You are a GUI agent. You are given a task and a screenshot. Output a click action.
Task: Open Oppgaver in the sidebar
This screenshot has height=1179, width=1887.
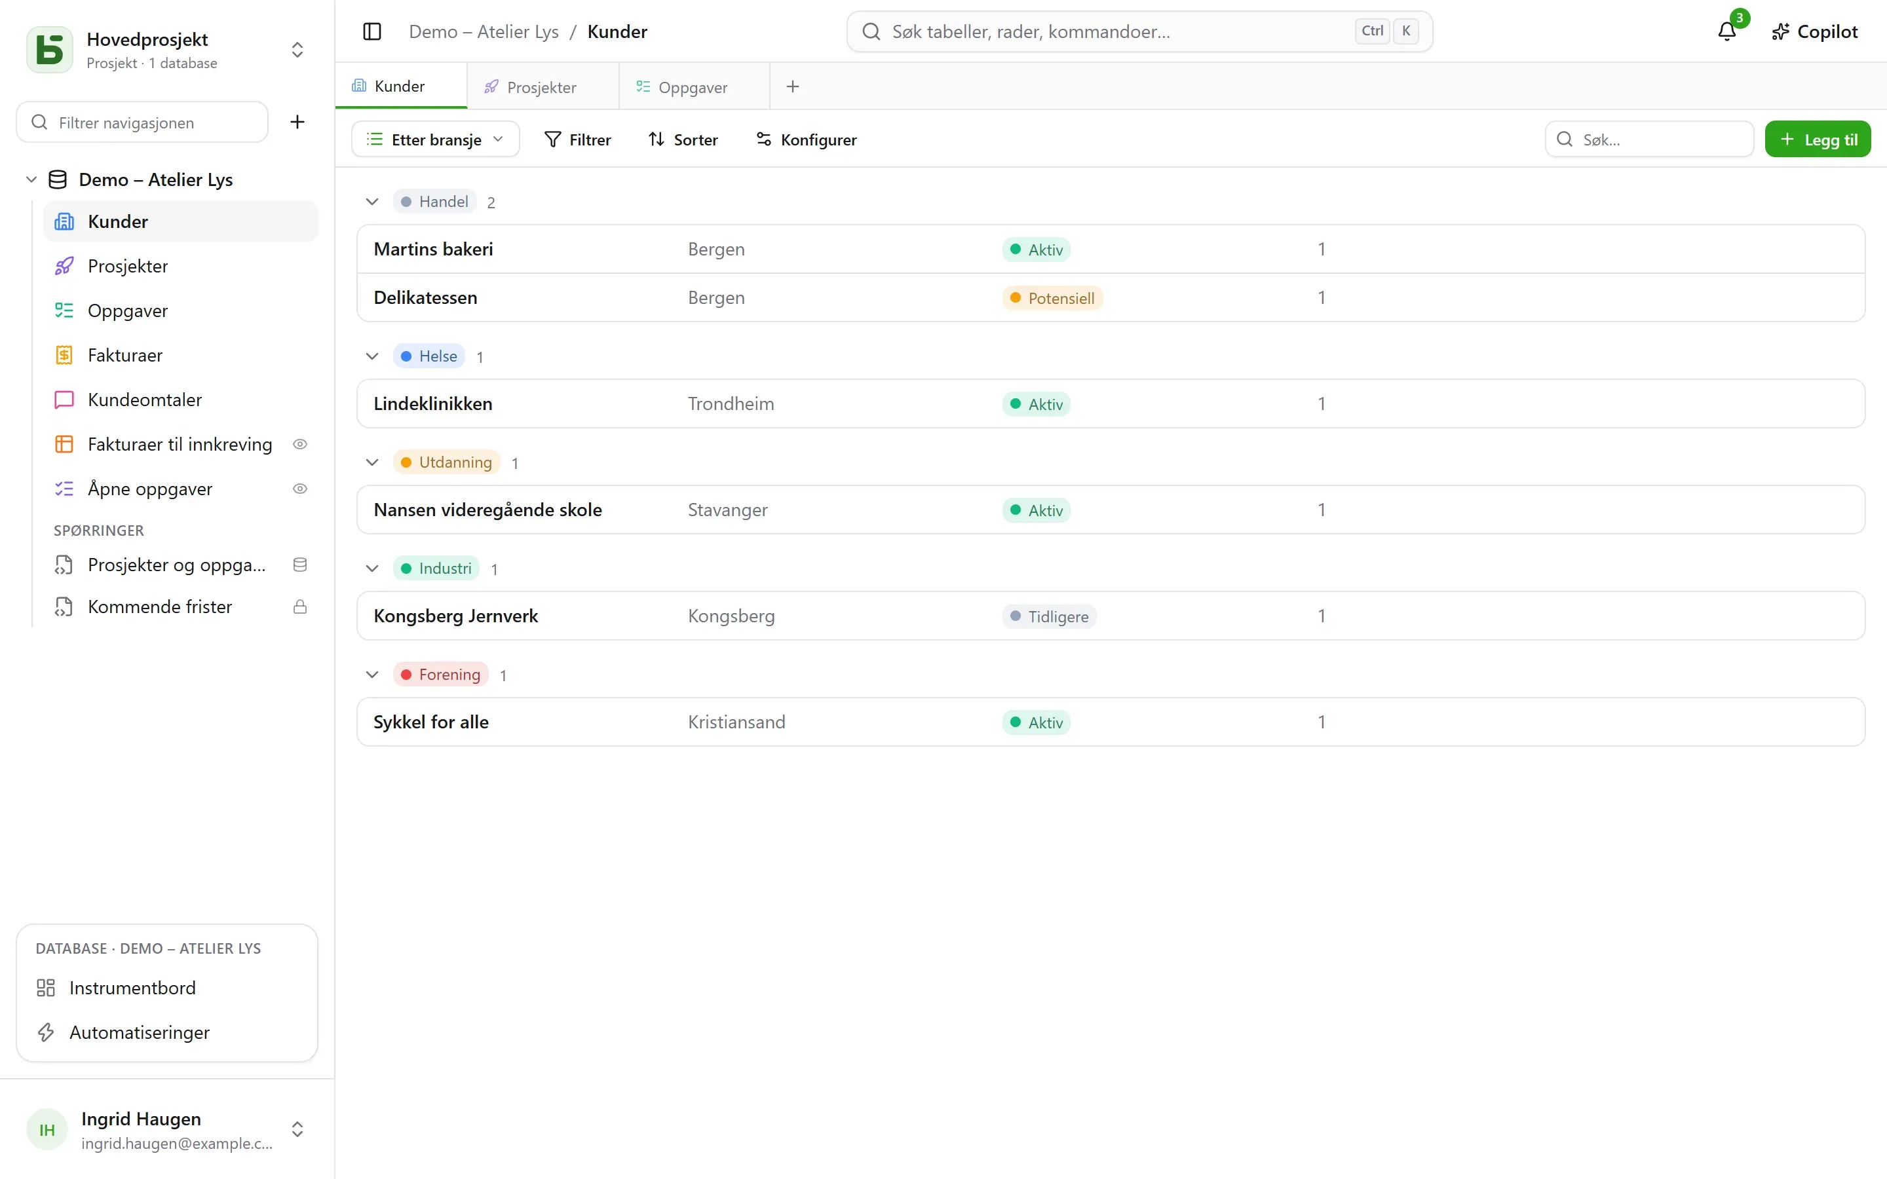(x=181, y=310)
